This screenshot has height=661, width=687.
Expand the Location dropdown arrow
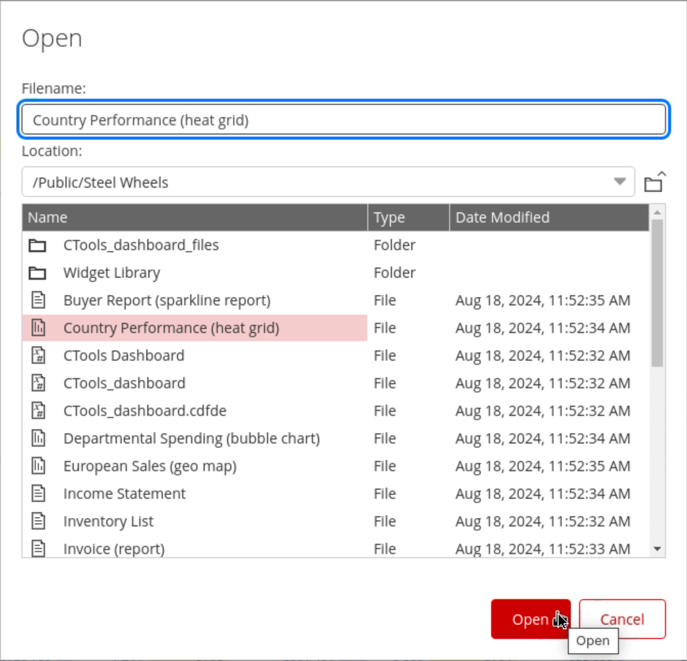pos(619,182)
